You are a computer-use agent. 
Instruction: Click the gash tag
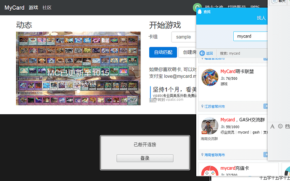256,132
